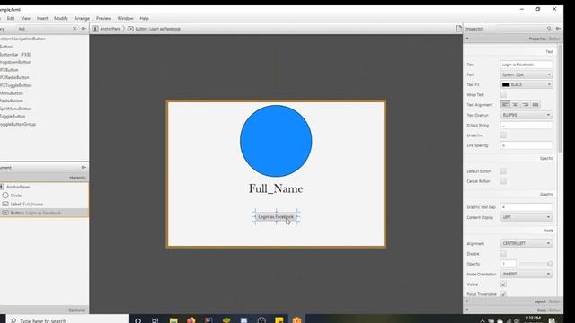Open the Edit menu

(11, 18)
